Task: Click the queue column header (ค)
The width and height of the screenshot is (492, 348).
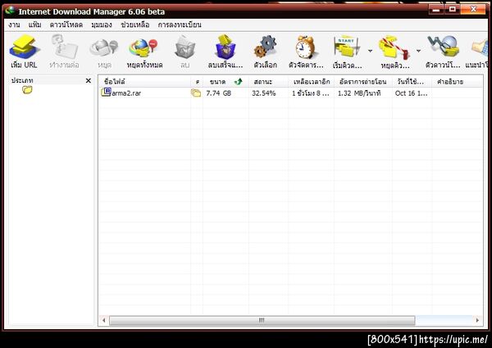Action: pos(197,82)
